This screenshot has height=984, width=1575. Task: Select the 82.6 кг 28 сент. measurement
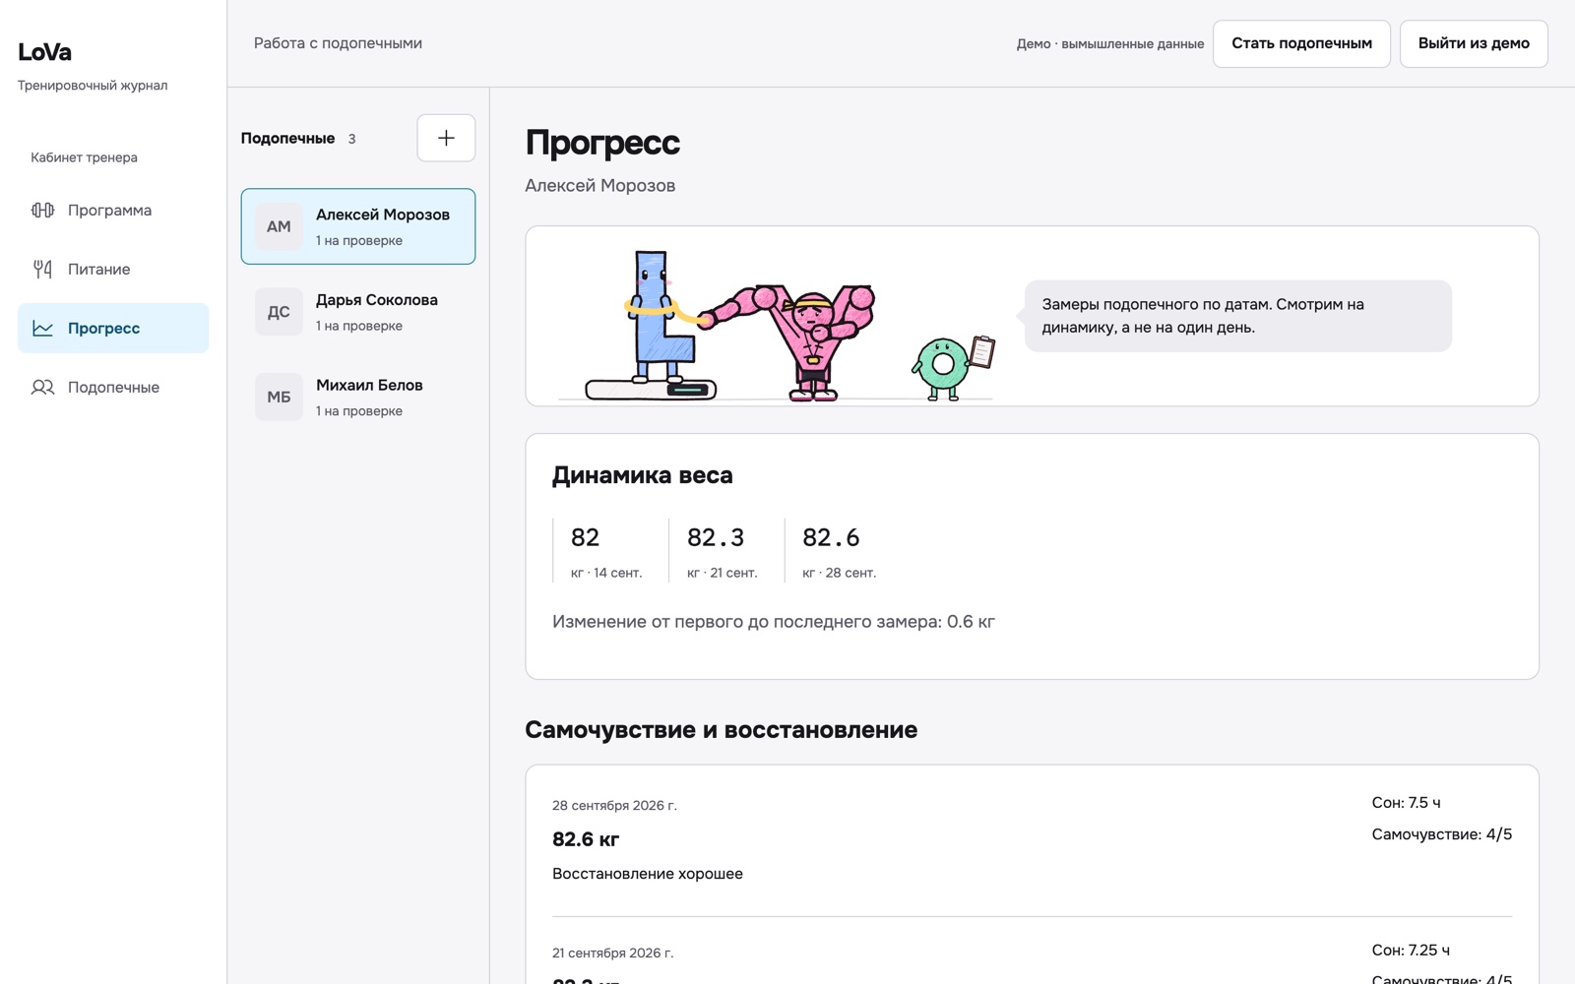point(840,551)
